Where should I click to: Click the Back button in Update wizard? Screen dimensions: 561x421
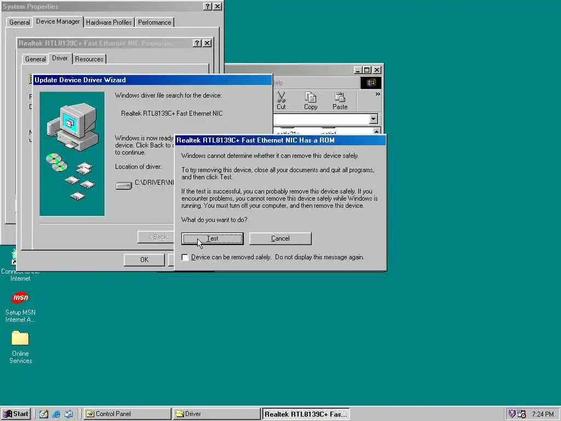pos(156,237)
